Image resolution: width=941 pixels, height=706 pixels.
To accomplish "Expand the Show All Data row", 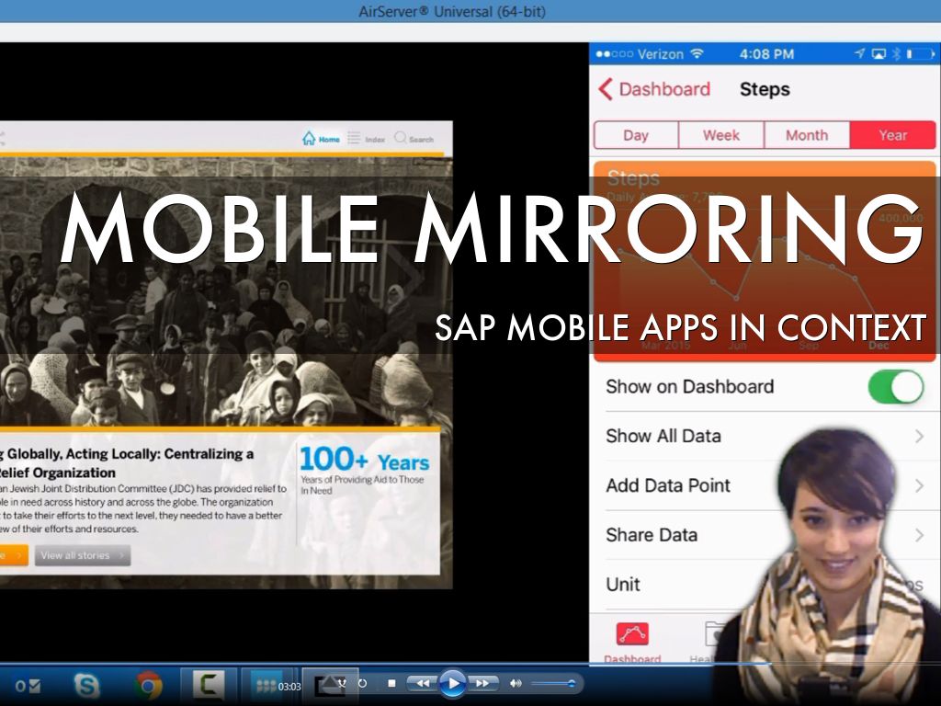I will click(765, 437).
